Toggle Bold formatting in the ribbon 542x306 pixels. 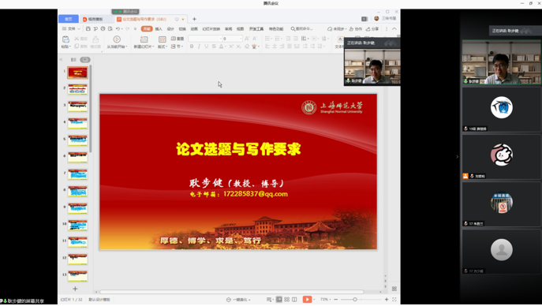[x=192, y=47]
